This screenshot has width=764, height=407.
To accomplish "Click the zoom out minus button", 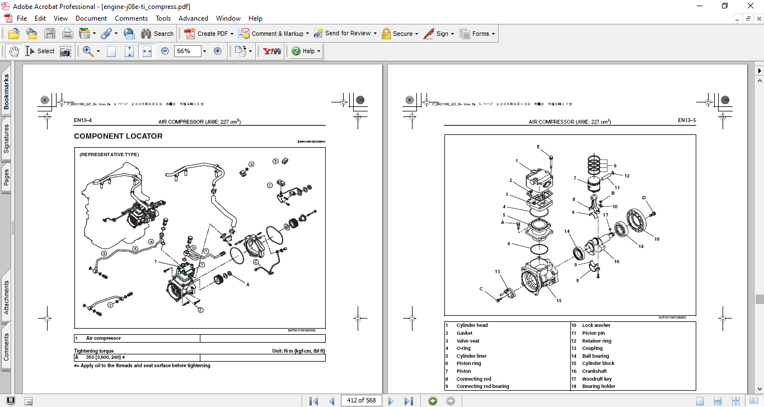I will [x=165, y=51].
